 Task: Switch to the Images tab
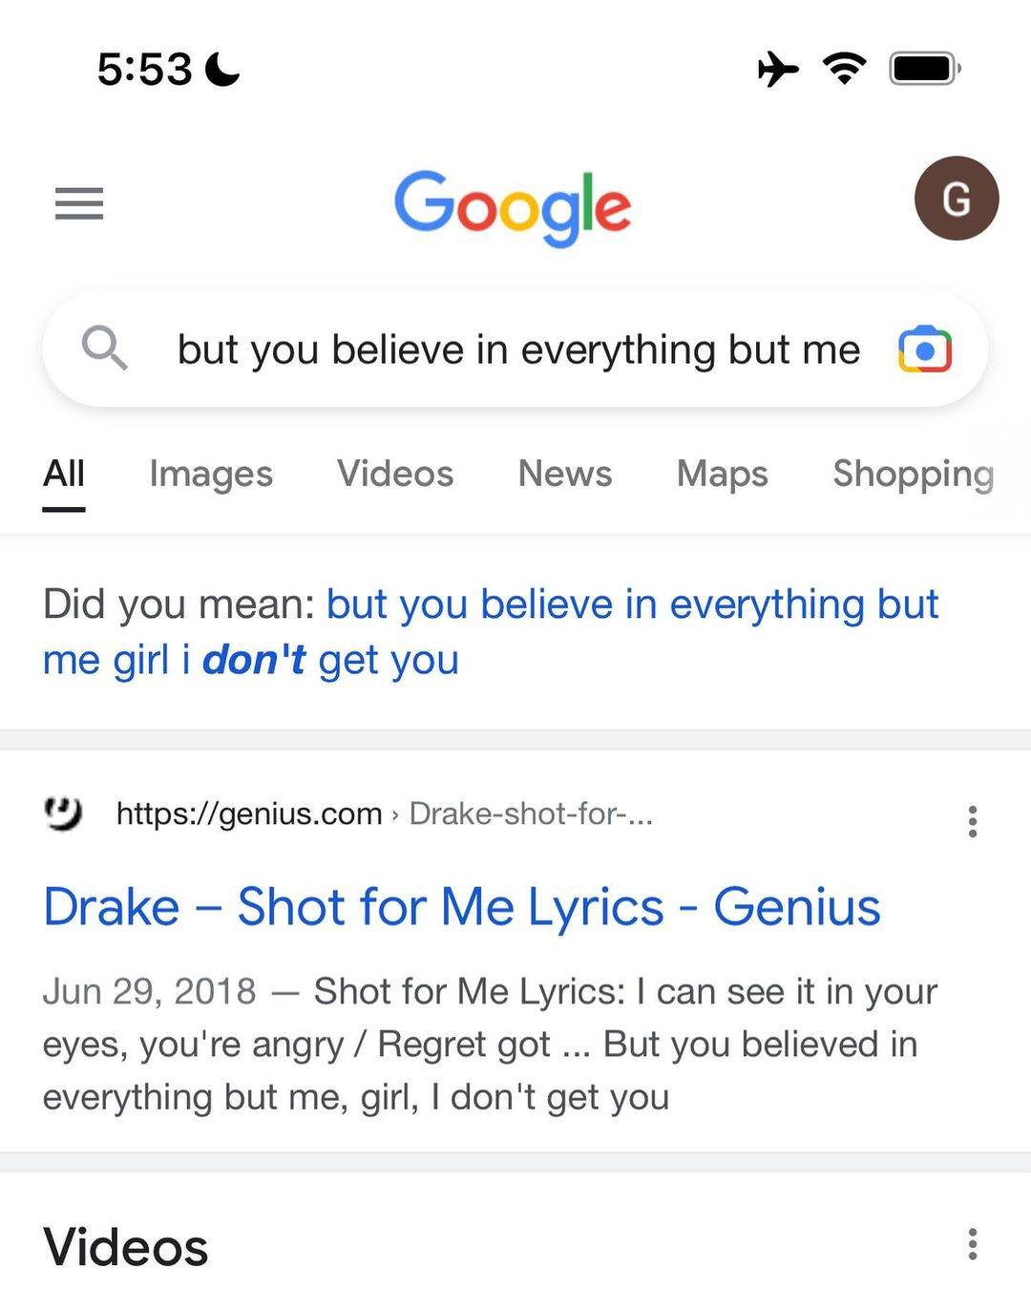click(x=211, y=474)
